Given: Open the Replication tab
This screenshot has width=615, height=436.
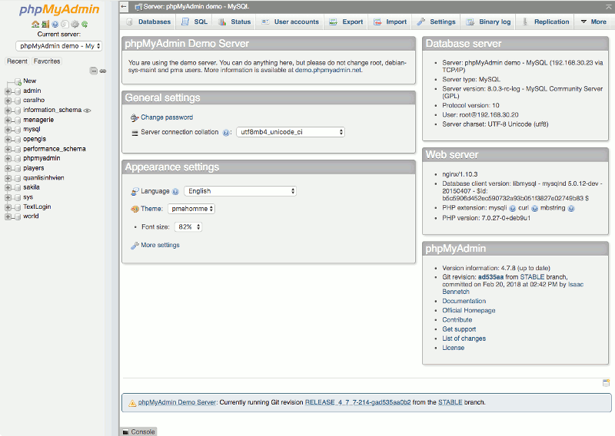Looking at the screenshot, I should coord(545,22).
